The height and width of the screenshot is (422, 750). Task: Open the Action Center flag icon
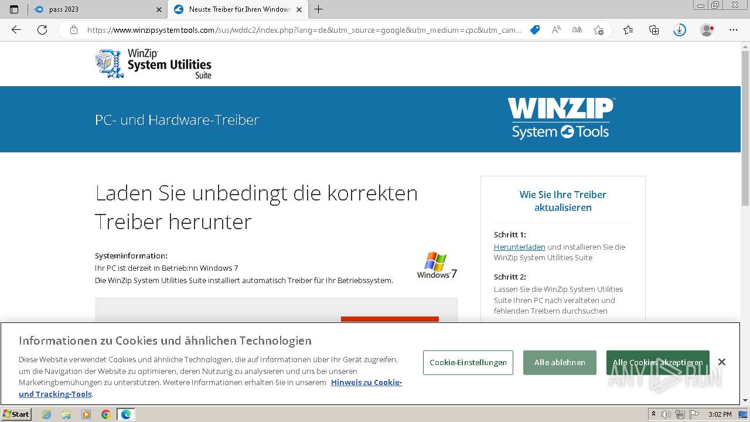pos(694,414)
